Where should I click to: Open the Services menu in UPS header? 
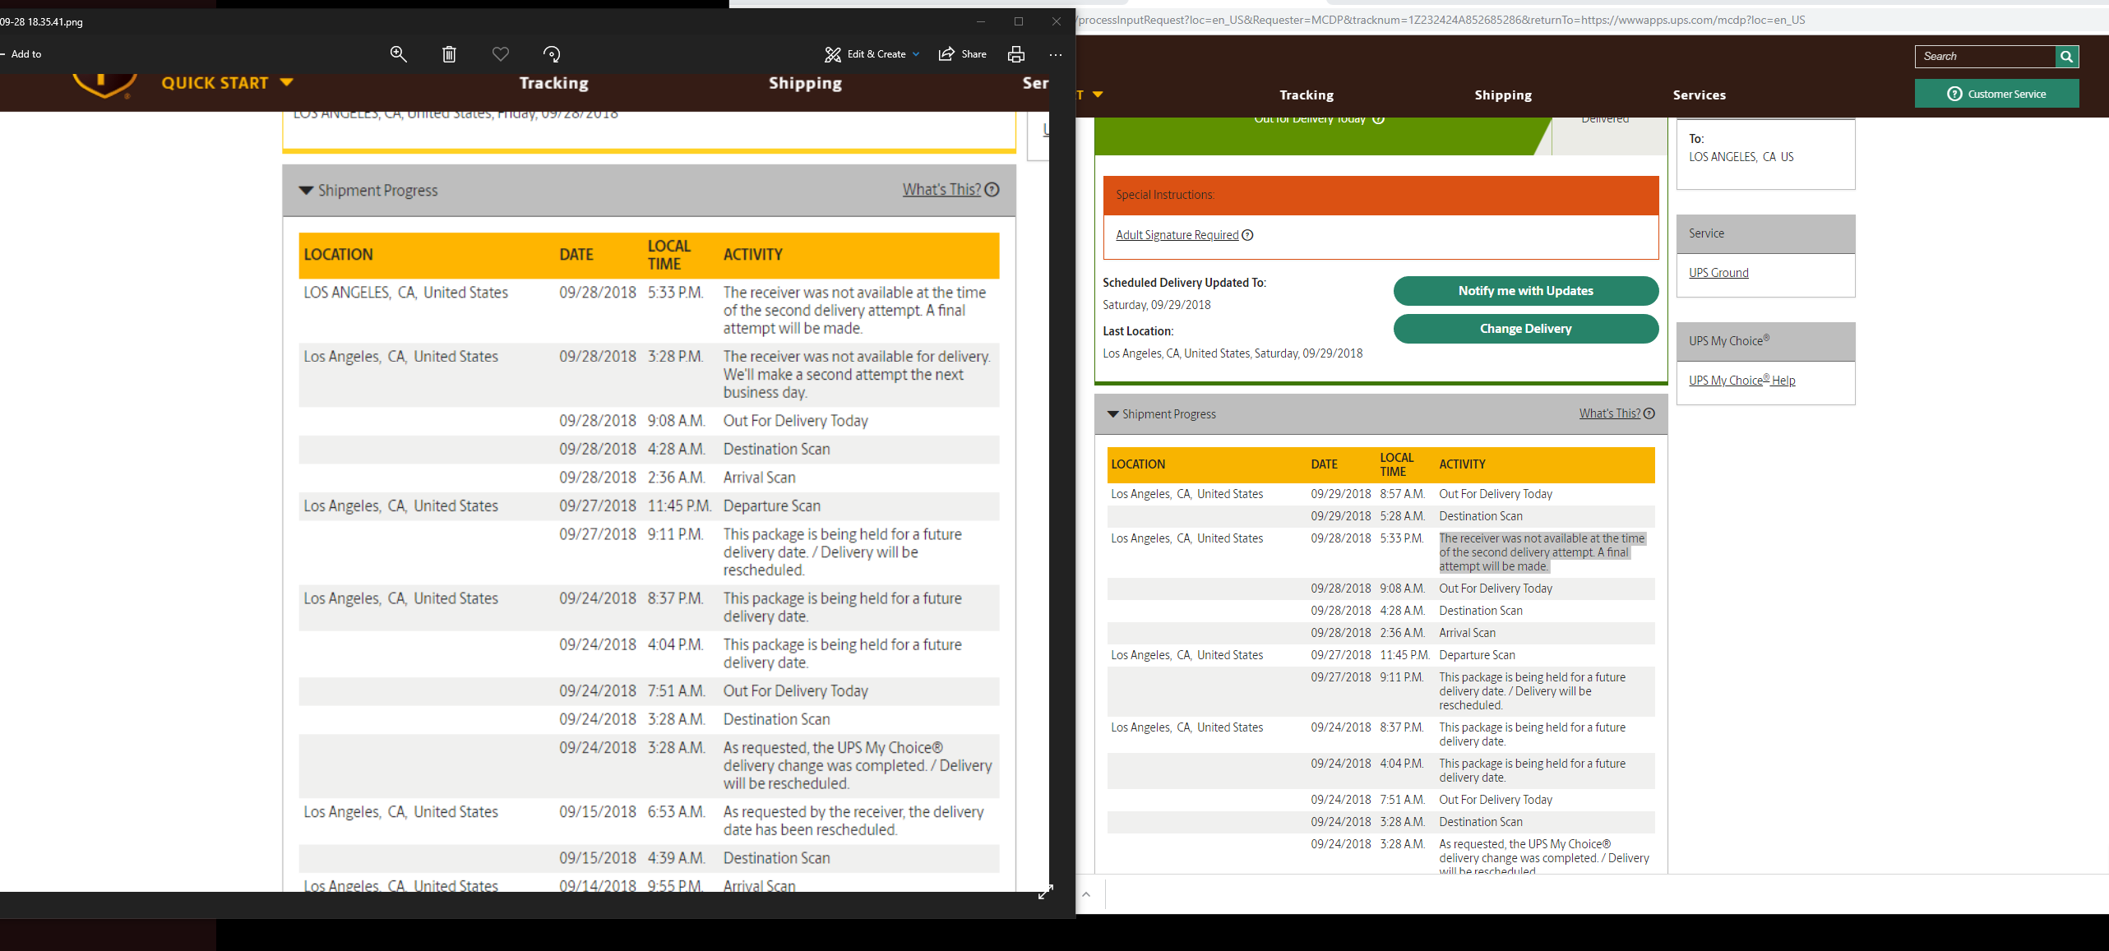coord(1699,95)
